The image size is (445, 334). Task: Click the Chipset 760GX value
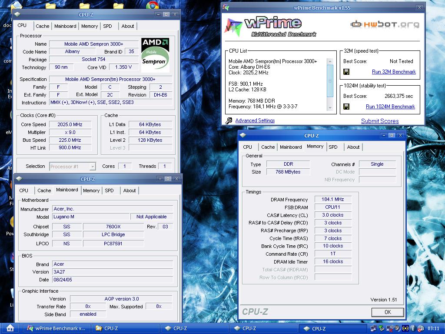113,227
